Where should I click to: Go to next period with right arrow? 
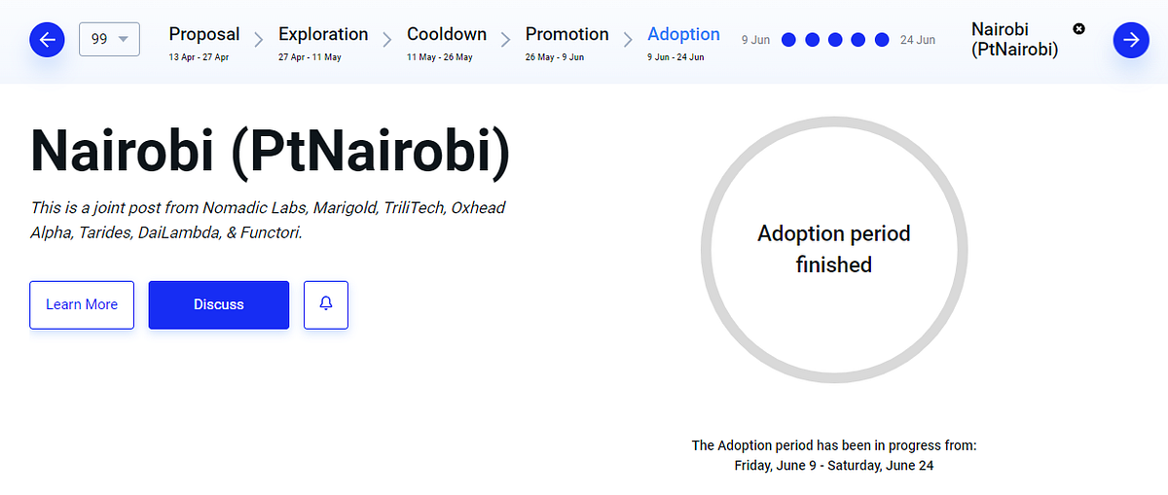click(x=1131, y=40)
